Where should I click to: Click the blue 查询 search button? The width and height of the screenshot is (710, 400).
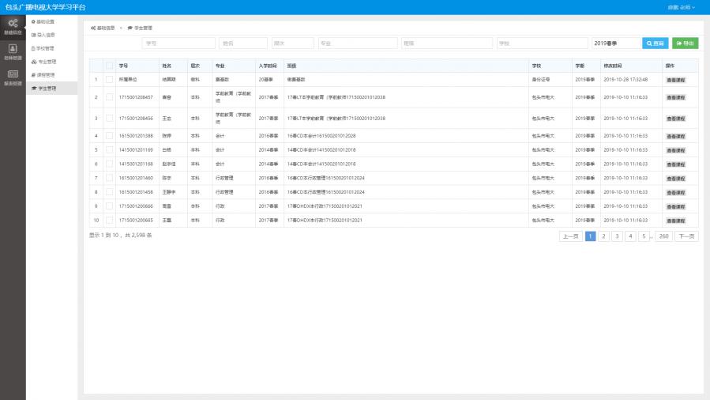point(656,43)
